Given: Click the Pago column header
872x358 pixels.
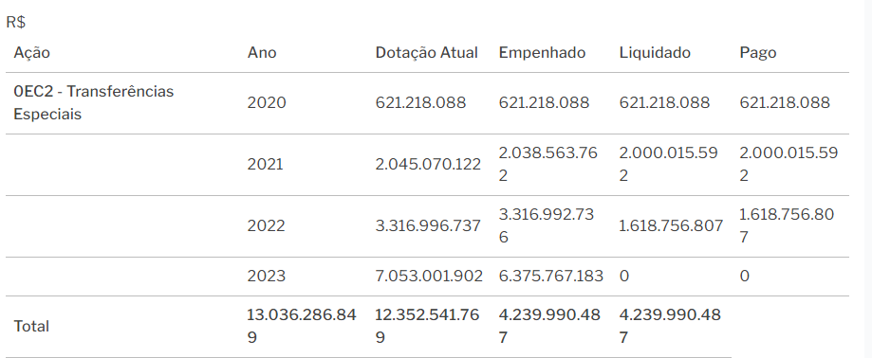Looking at the screenshot, I should point(757,53).
